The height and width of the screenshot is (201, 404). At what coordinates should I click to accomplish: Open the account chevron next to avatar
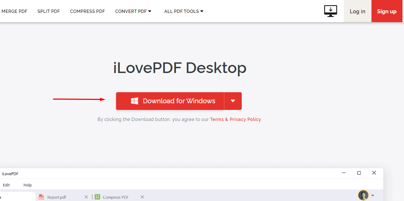(x=373, y=195)
